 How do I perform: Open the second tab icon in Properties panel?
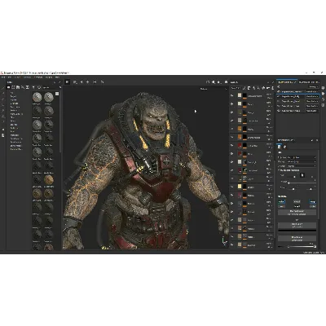[x=284, y=147]
